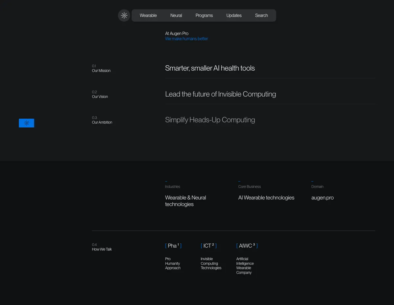Viewport: 394px width, 305px height.
Task: Click 'Invisible Computing Technologies' definition
Action: click(211, 264)
